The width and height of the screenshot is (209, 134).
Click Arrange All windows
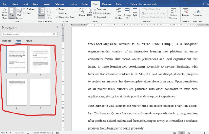point(127,14)
